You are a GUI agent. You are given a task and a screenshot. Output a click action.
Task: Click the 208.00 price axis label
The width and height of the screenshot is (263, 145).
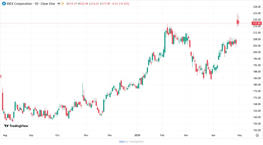(x=257, y=39)
